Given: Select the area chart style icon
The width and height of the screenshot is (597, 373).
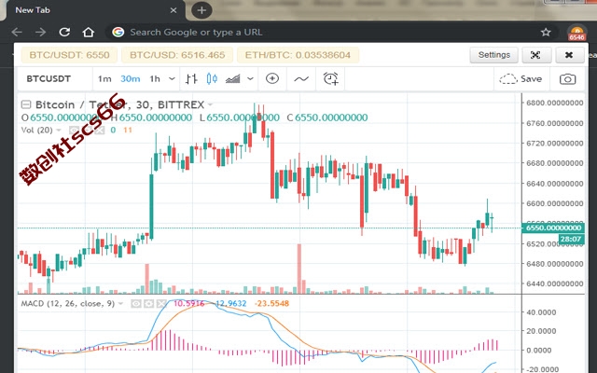Looking at the screenshot, I should click(x=232, y=78).
